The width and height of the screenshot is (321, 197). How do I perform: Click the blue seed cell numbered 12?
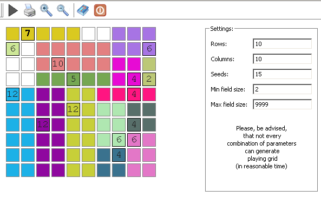pyautogui.click(x=12, y=94)
